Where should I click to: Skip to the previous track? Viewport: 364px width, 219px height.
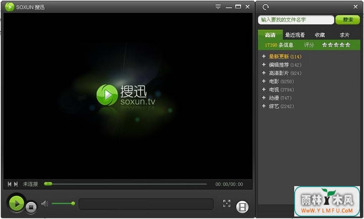(10, 184)
